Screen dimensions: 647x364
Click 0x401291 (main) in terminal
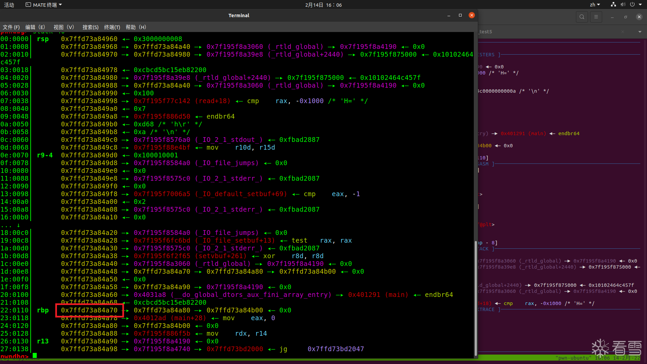coord(378,295)
